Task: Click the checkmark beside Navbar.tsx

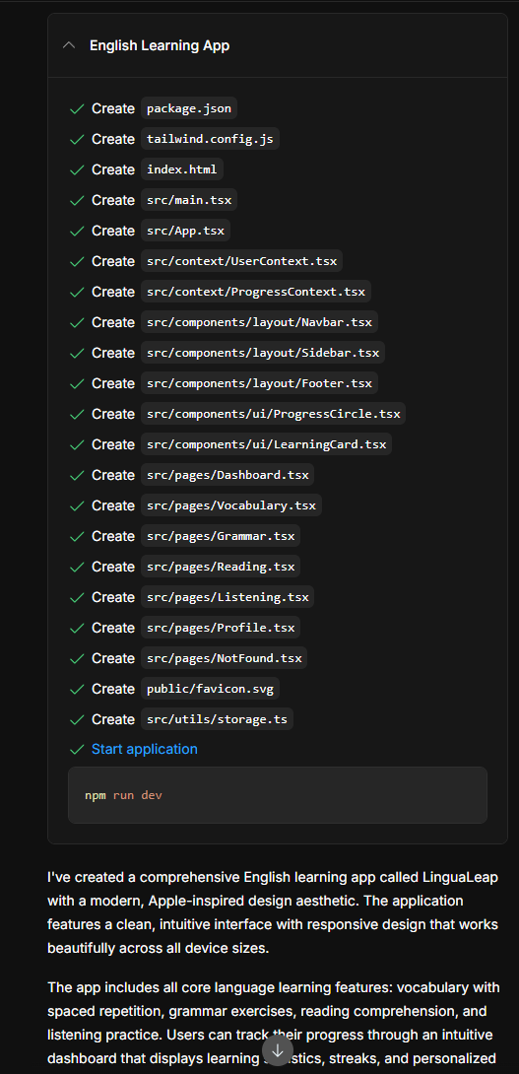Action: pos(77,322)
